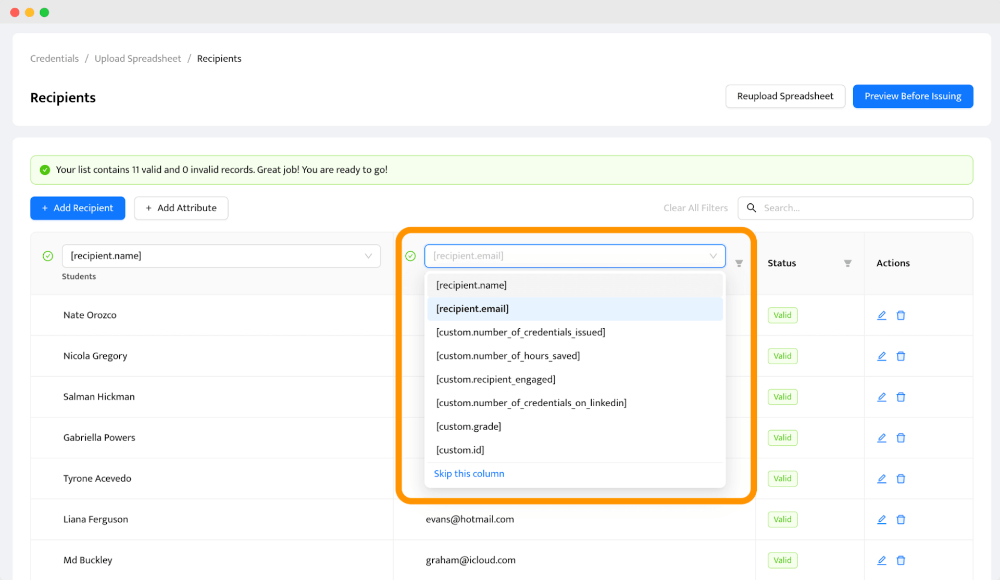Click the delete trash icon for Gabriella Powers

[x=901, y=437]
